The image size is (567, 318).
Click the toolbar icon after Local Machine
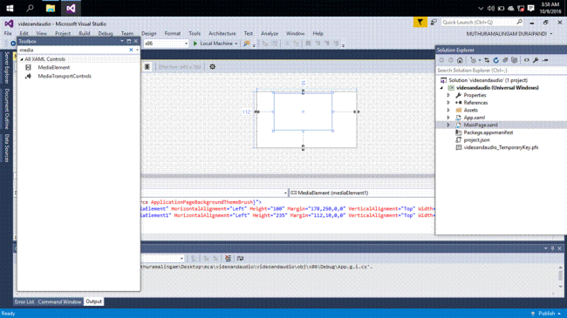coord(246,44)
